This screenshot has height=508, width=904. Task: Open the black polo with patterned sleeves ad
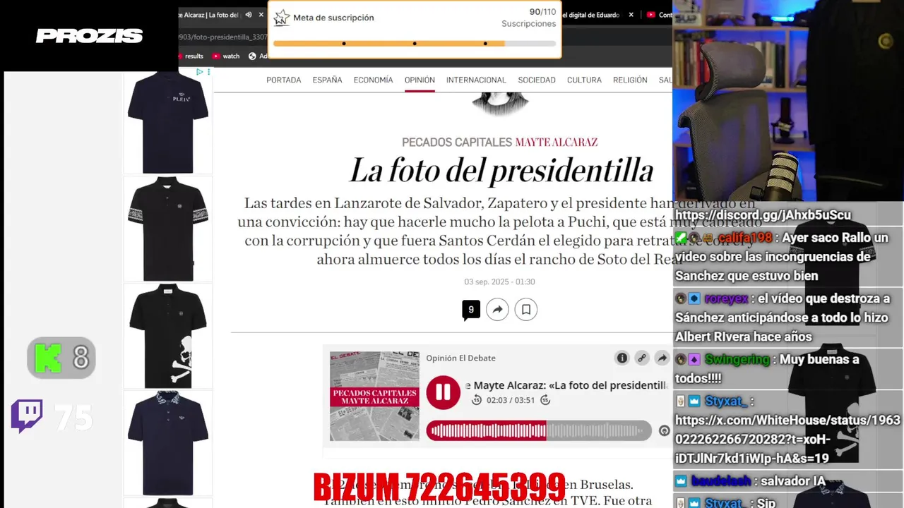168,229
